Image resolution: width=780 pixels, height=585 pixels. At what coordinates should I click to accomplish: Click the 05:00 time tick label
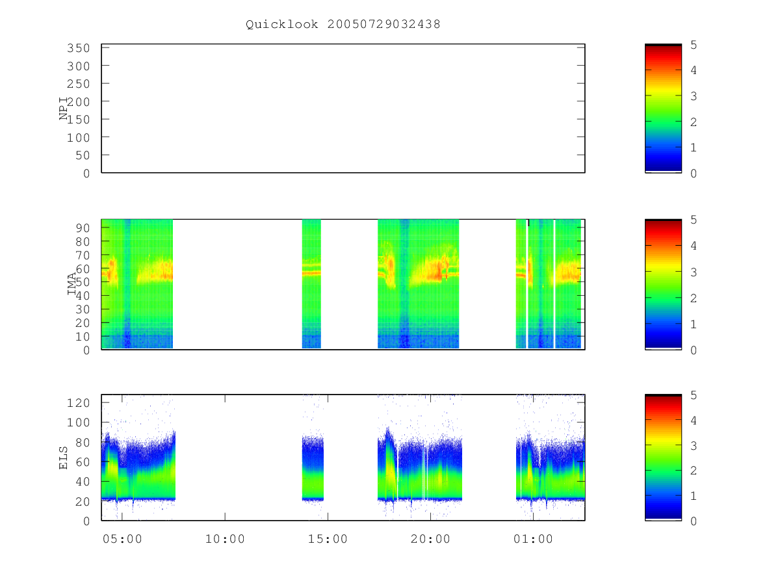click(122, 539)
